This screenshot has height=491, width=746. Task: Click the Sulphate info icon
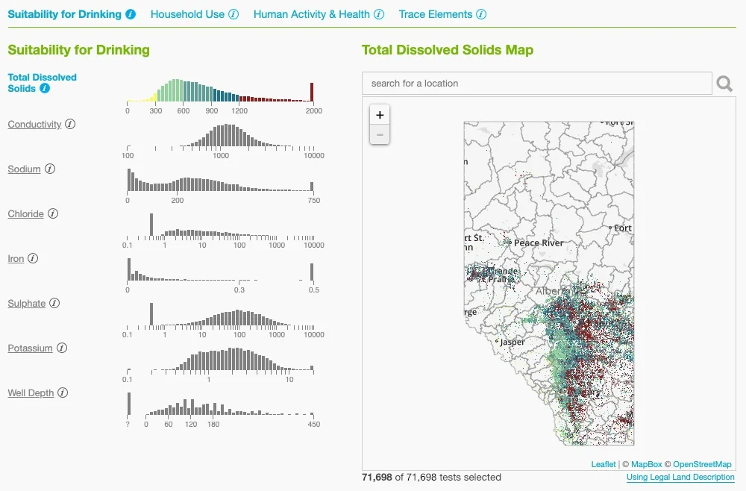point(53,304)
